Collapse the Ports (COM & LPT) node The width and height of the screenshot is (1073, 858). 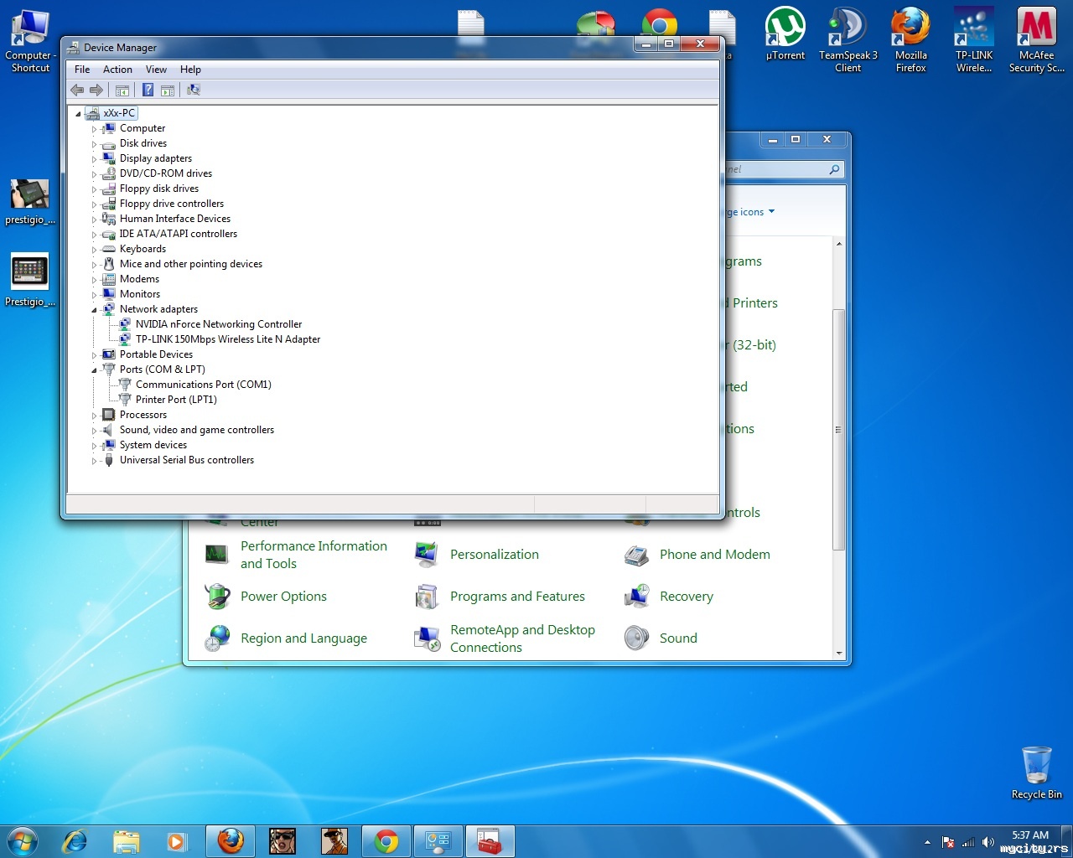click(x=94, y=370)
